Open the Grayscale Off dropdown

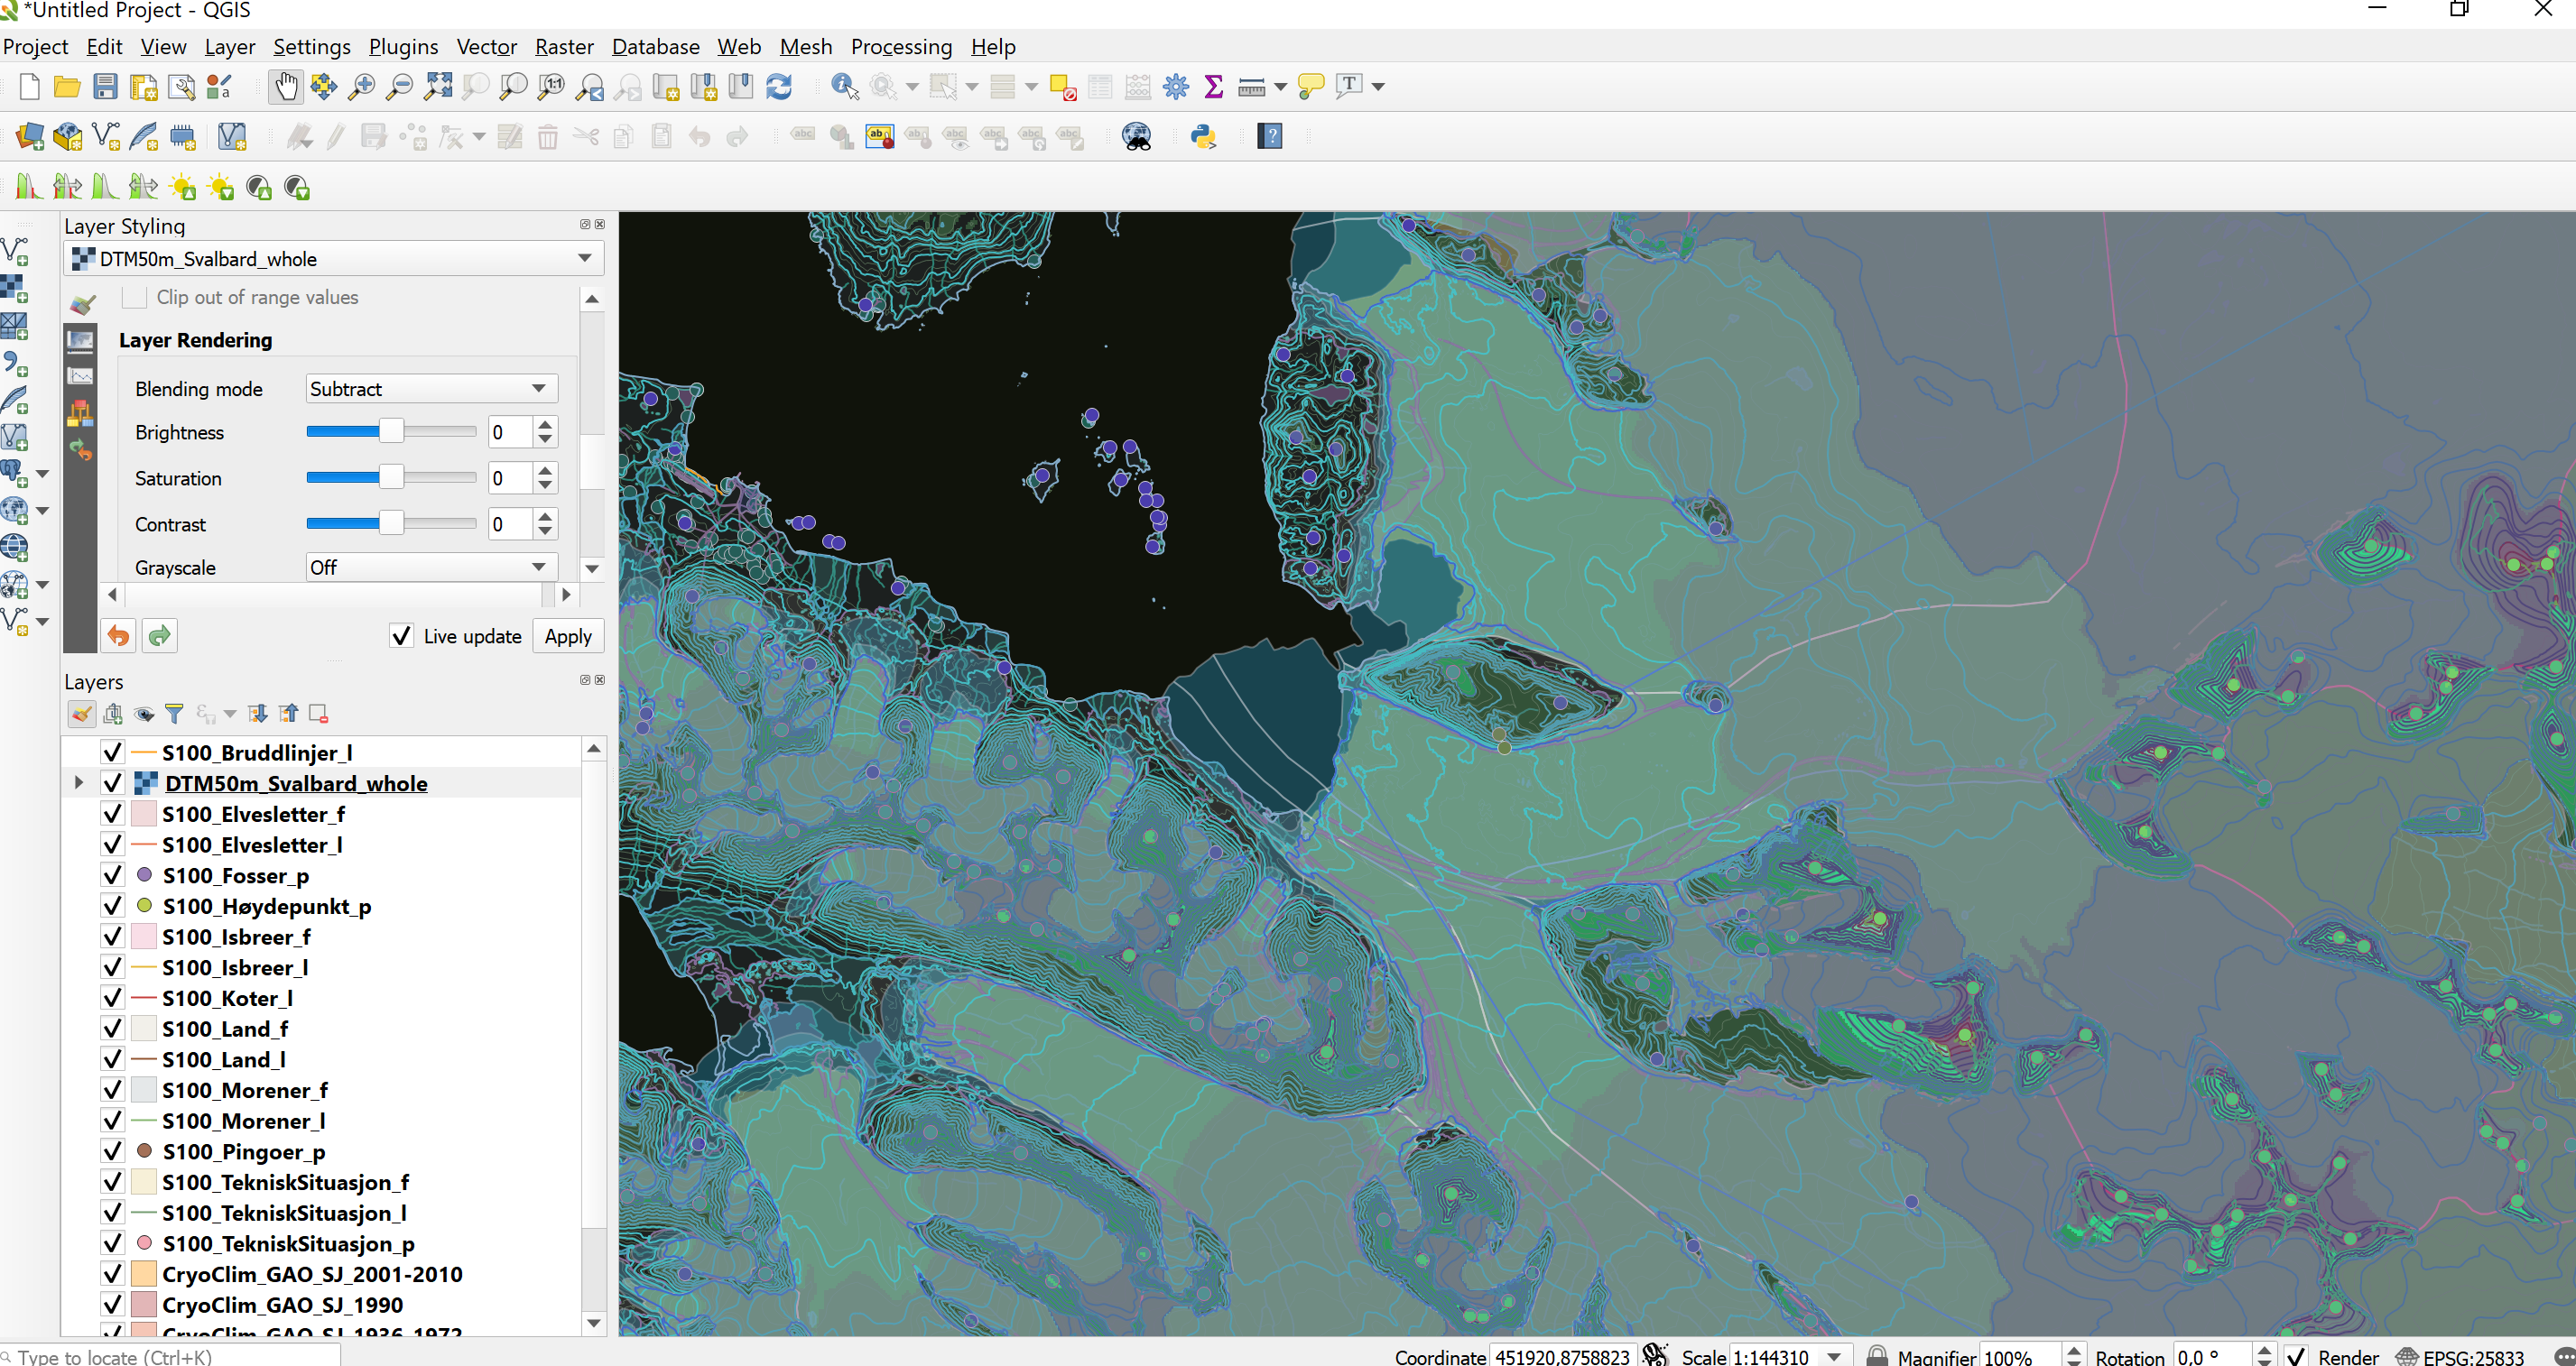pos(431,568)
